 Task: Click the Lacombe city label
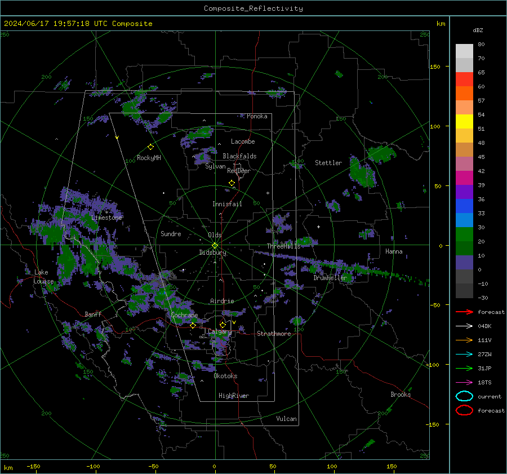243,141
